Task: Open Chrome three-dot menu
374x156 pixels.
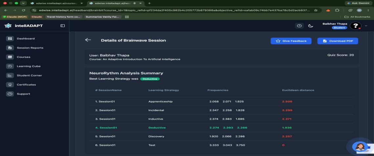Action: (x=368, y=10)
